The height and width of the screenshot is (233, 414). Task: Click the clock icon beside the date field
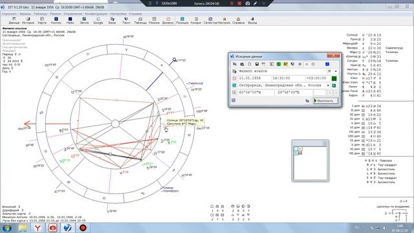[x=234, y=78]
